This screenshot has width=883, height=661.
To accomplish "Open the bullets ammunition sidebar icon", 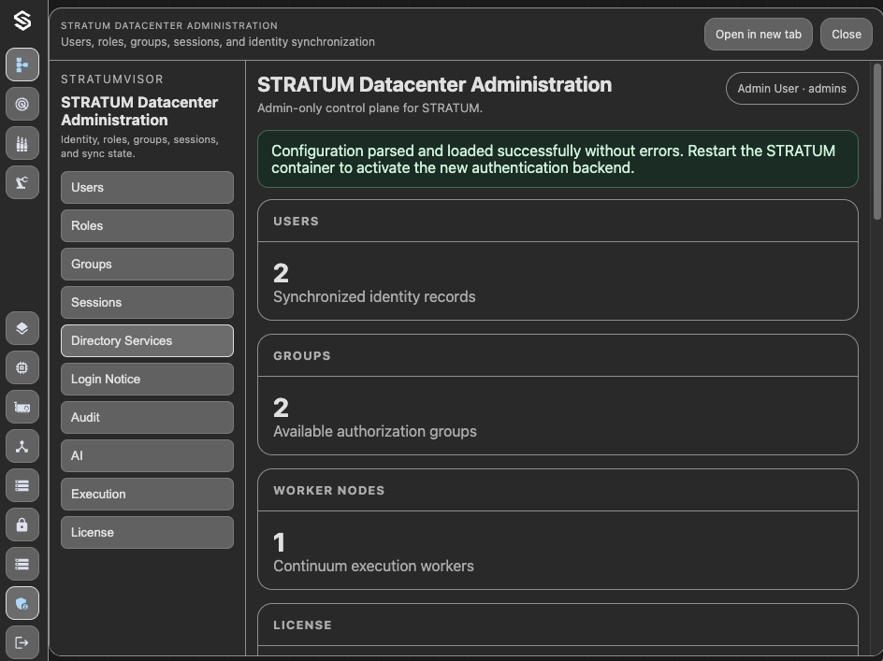I will (22, 143).
